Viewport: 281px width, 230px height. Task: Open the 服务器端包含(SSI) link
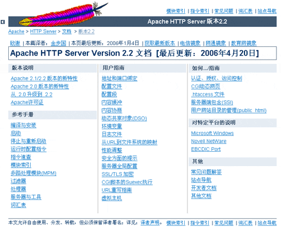click(212, 102)
